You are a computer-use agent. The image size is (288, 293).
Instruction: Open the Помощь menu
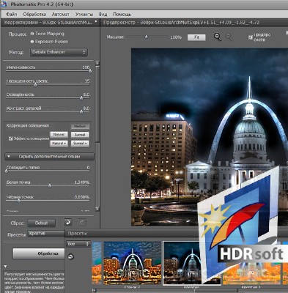[x=122, y=15]
